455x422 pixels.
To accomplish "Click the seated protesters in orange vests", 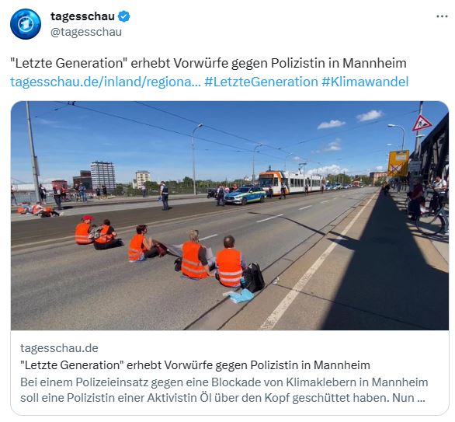I will pyautogui.click(x=169, y=253).
